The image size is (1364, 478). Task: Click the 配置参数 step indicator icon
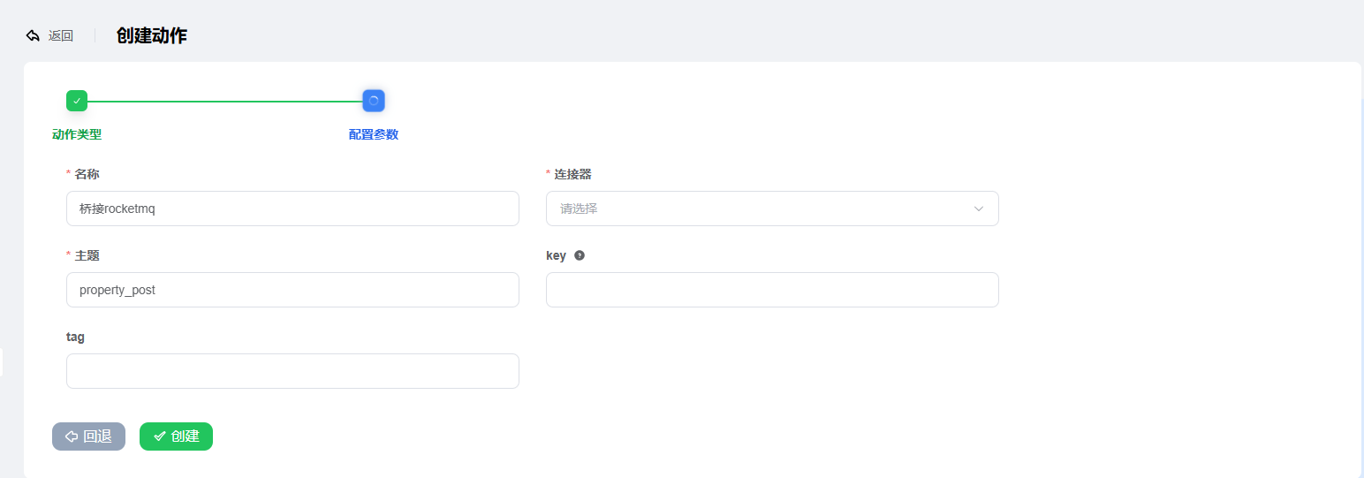[374, 101]
